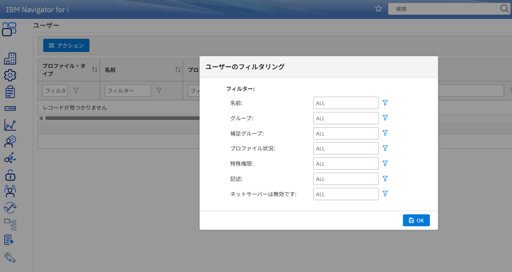Open the dashboard icon in sidebar
This screenshot has width=512, height=272.
point(10,29)
